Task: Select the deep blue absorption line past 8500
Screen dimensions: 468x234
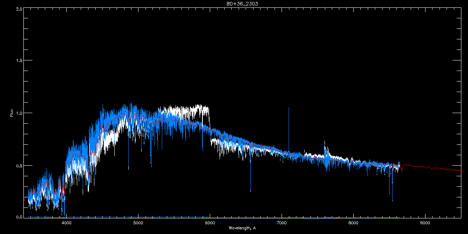Action: coord(392,185)
